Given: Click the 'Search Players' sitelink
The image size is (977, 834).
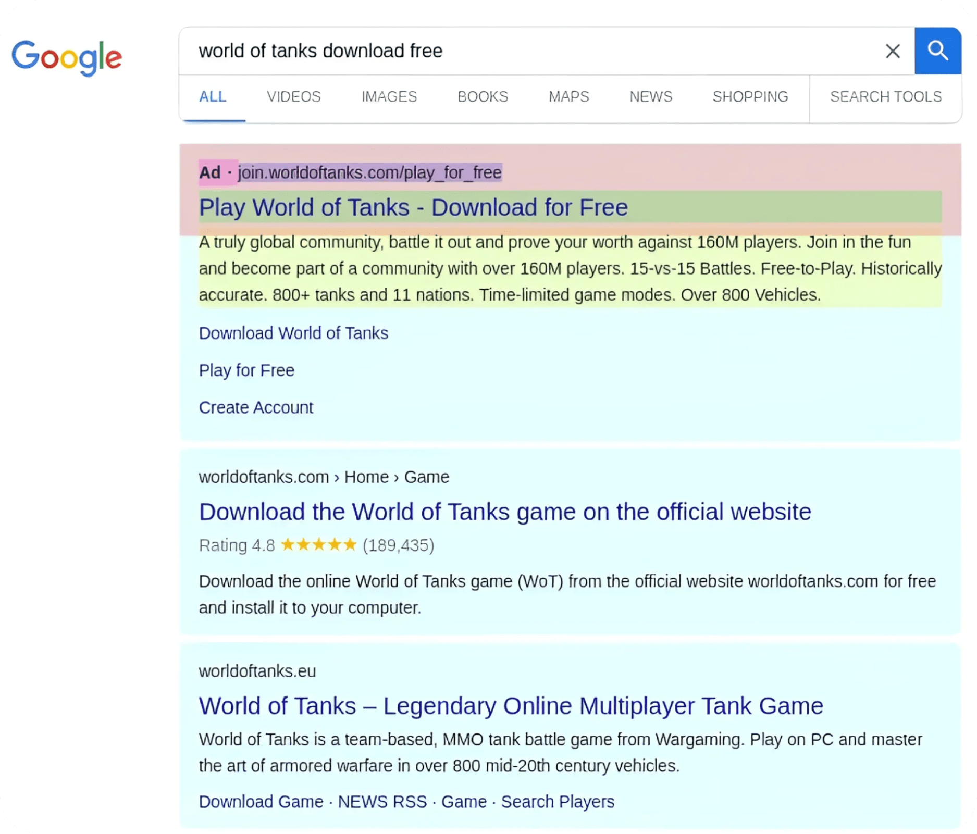Looking at the screenshot, I should click(x=558, y=802).
